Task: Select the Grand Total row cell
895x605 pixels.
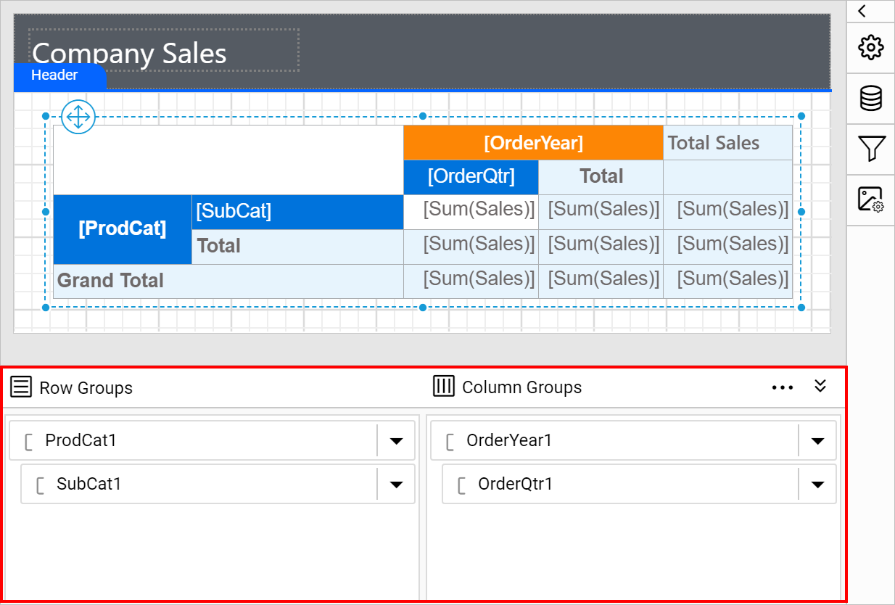Action: pos(228,281)
